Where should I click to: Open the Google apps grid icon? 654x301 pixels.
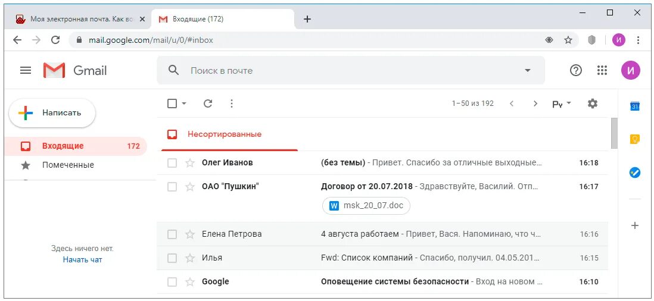[x=602, y=70]
